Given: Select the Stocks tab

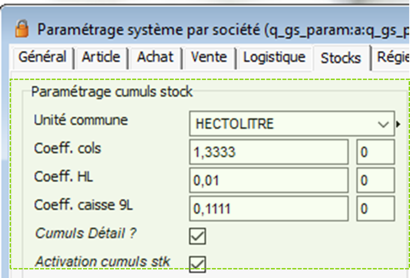Looking at the screenshot, I should (341, 58).
